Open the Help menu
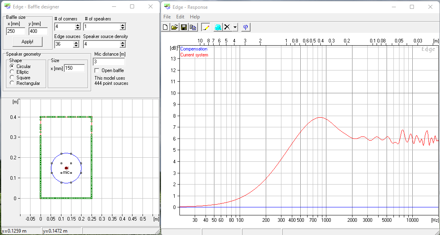440x235 pixels. tap(195, 17)
